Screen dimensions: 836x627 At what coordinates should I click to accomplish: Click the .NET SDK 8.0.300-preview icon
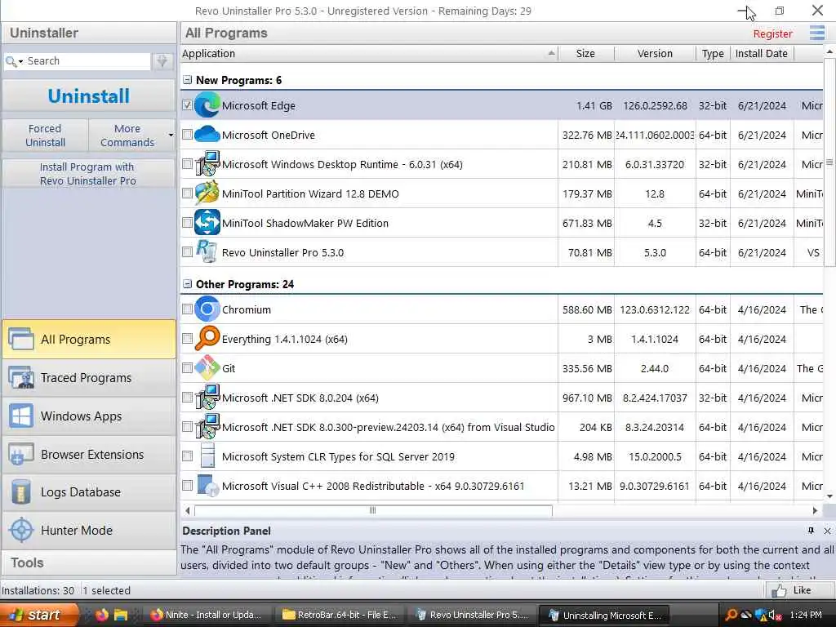207,426
